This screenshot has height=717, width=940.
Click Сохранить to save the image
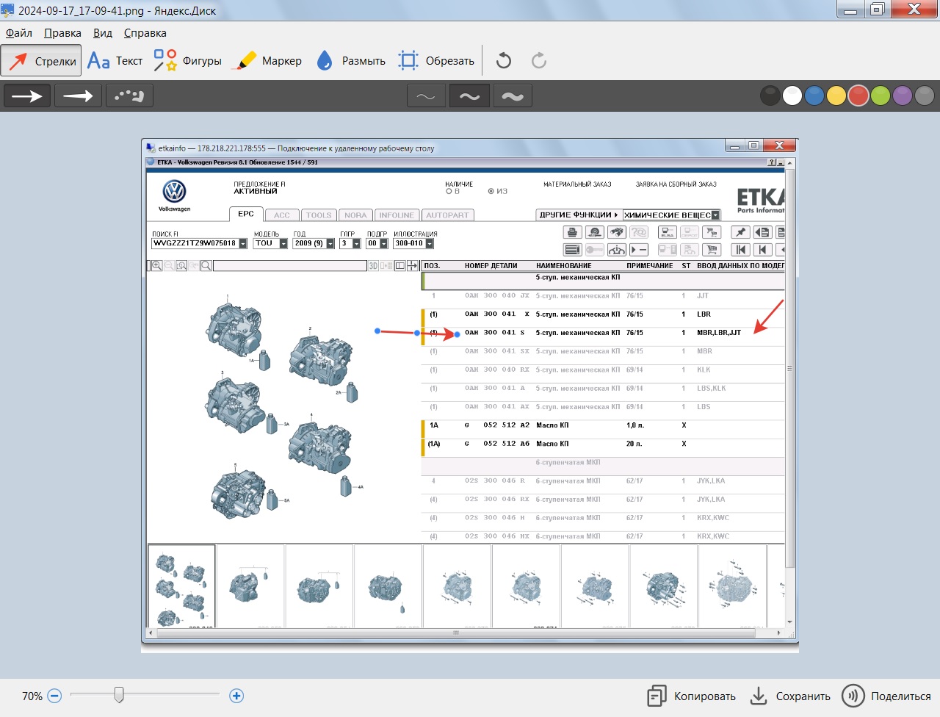[790, 696]
